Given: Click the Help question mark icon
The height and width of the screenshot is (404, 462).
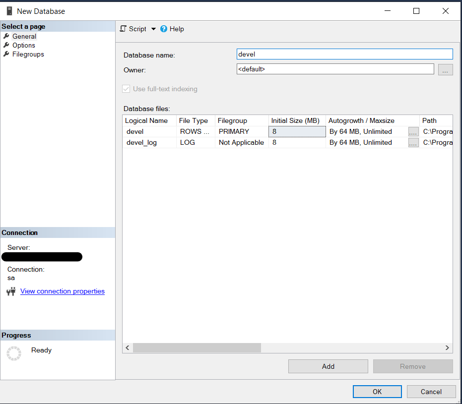Looking at the screenshot, I should click(164, 29).
